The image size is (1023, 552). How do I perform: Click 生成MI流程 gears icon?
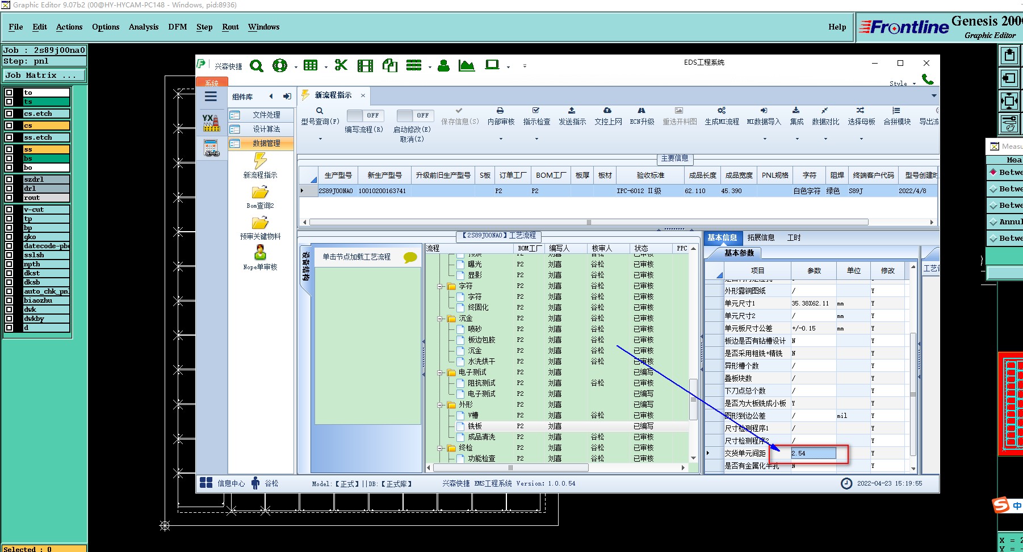point(722,111)
